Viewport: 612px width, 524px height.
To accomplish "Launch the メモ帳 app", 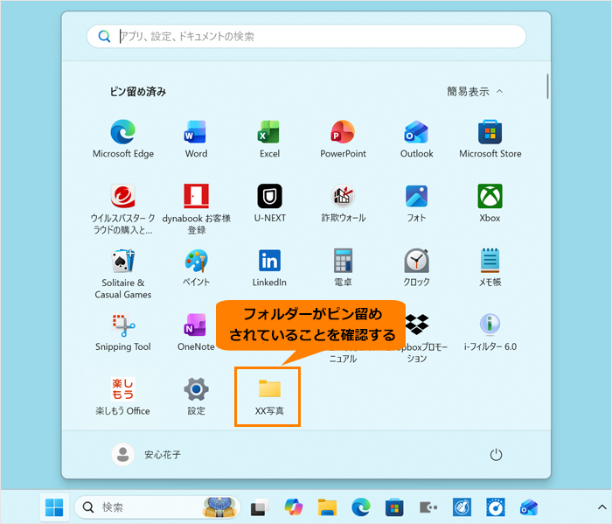I will point(490,268).
